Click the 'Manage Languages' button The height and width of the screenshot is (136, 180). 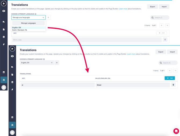pos(28,23)
